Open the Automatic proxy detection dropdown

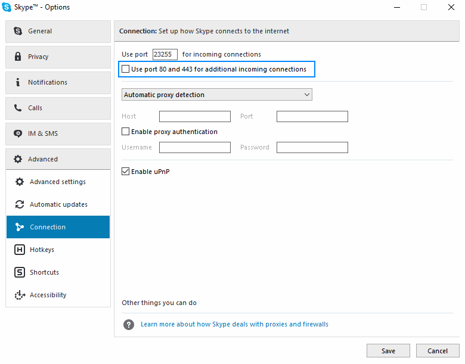click(217, 95)
